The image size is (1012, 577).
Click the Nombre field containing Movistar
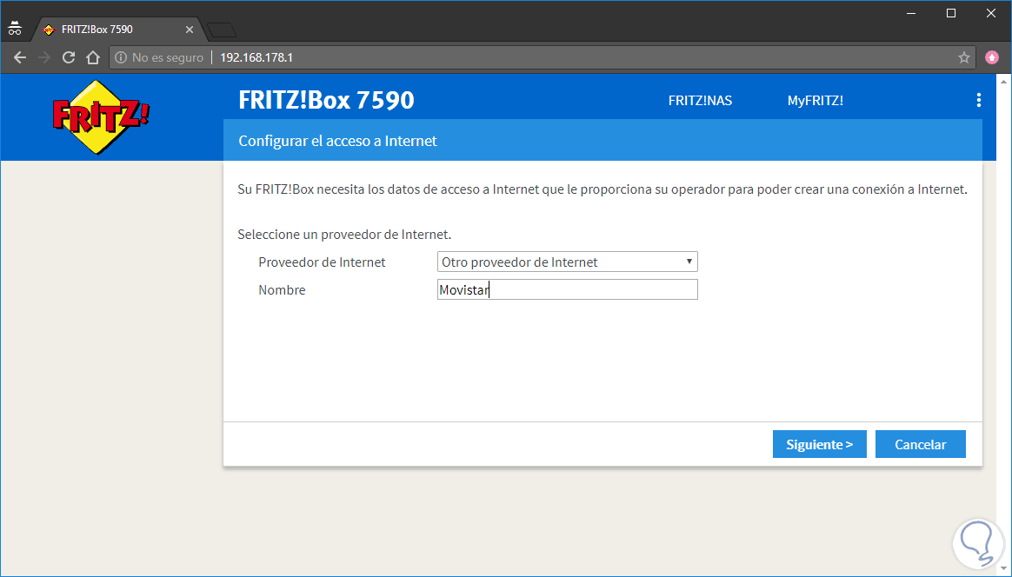click(x=568, y=289)
